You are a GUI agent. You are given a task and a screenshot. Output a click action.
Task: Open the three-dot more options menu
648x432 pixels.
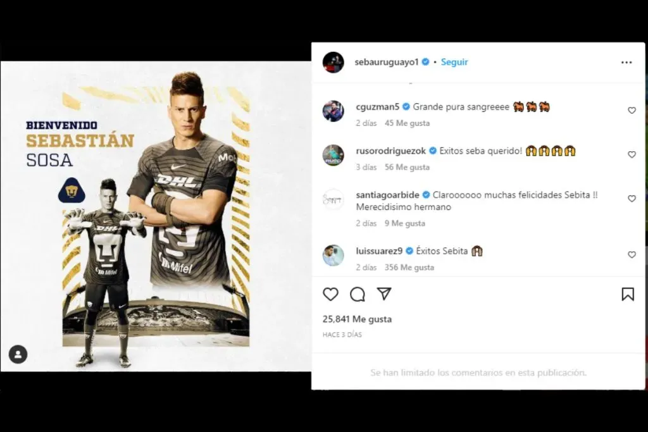click(626, 63)
